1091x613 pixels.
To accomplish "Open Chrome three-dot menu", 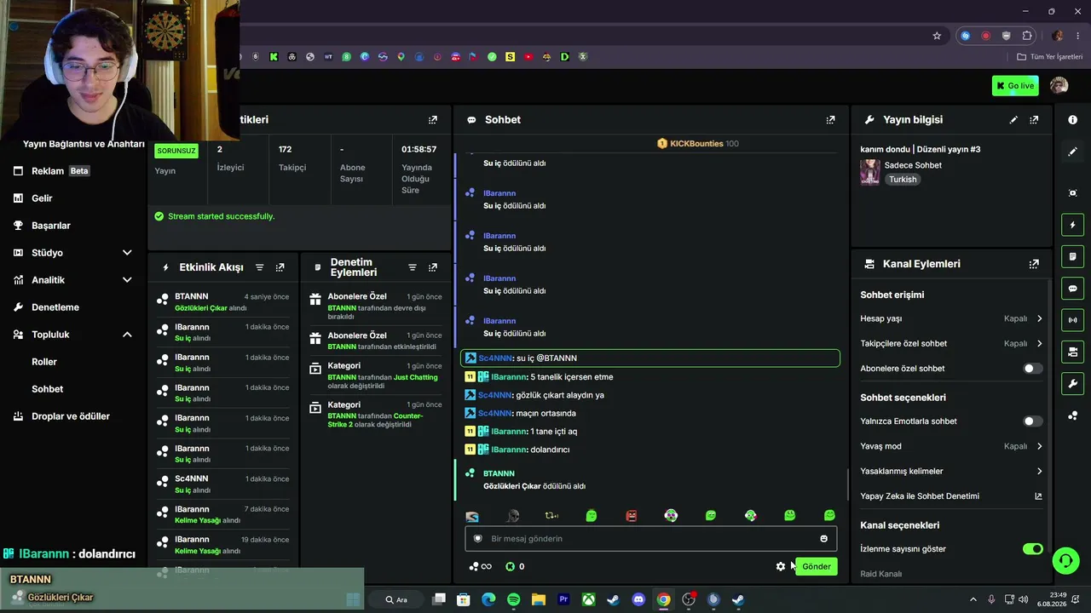I will click(1078, 36).
